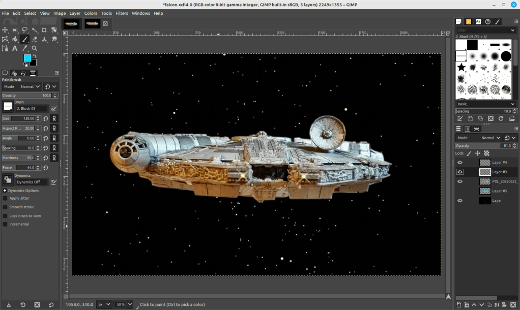Select the Free Select lasso tool
Image resolution: width=520 pixels, height=310 pixels.
click(x=24, y=30)
